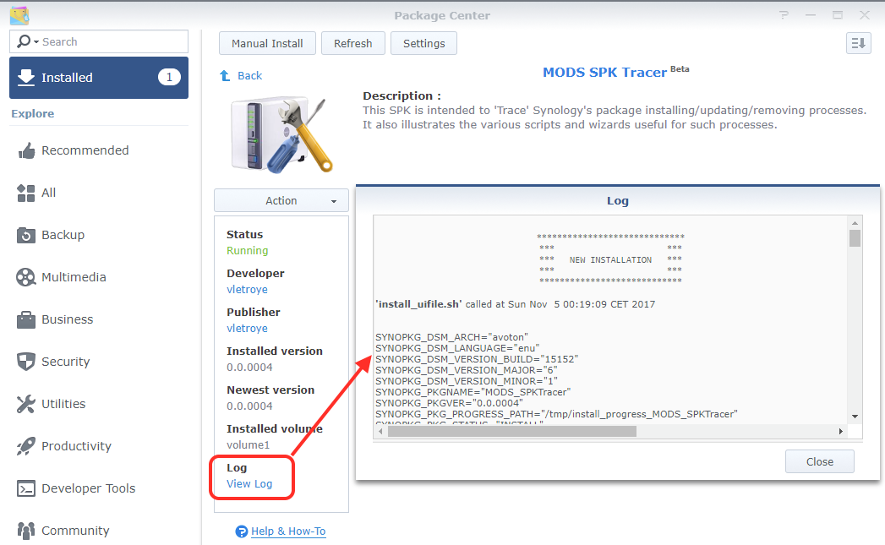The image size is (885, 545).
Task: Click the 'install_uifile.sh' log line
Action: click(516, 305)
